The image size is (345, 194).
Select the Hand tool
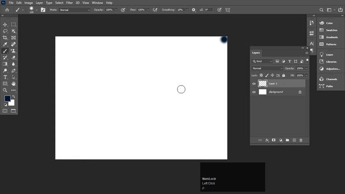point(13,84)
